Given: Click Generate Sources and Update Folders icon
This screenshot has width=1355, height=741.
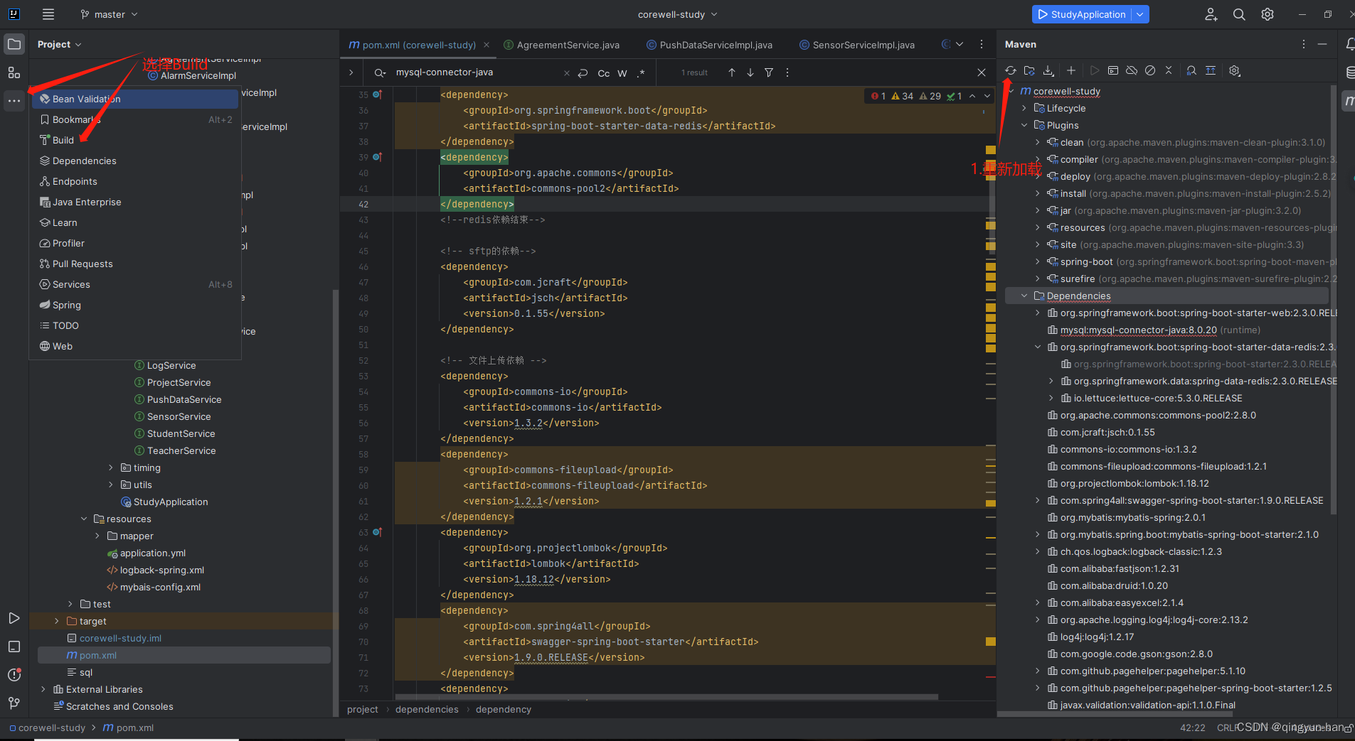Looking at the screenshot, I should coord(1029,70).
